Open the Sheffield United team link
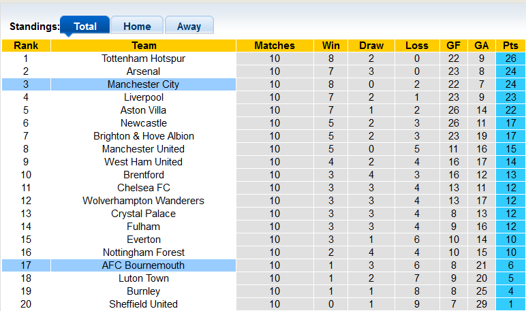526x311 pixels. 144,304
